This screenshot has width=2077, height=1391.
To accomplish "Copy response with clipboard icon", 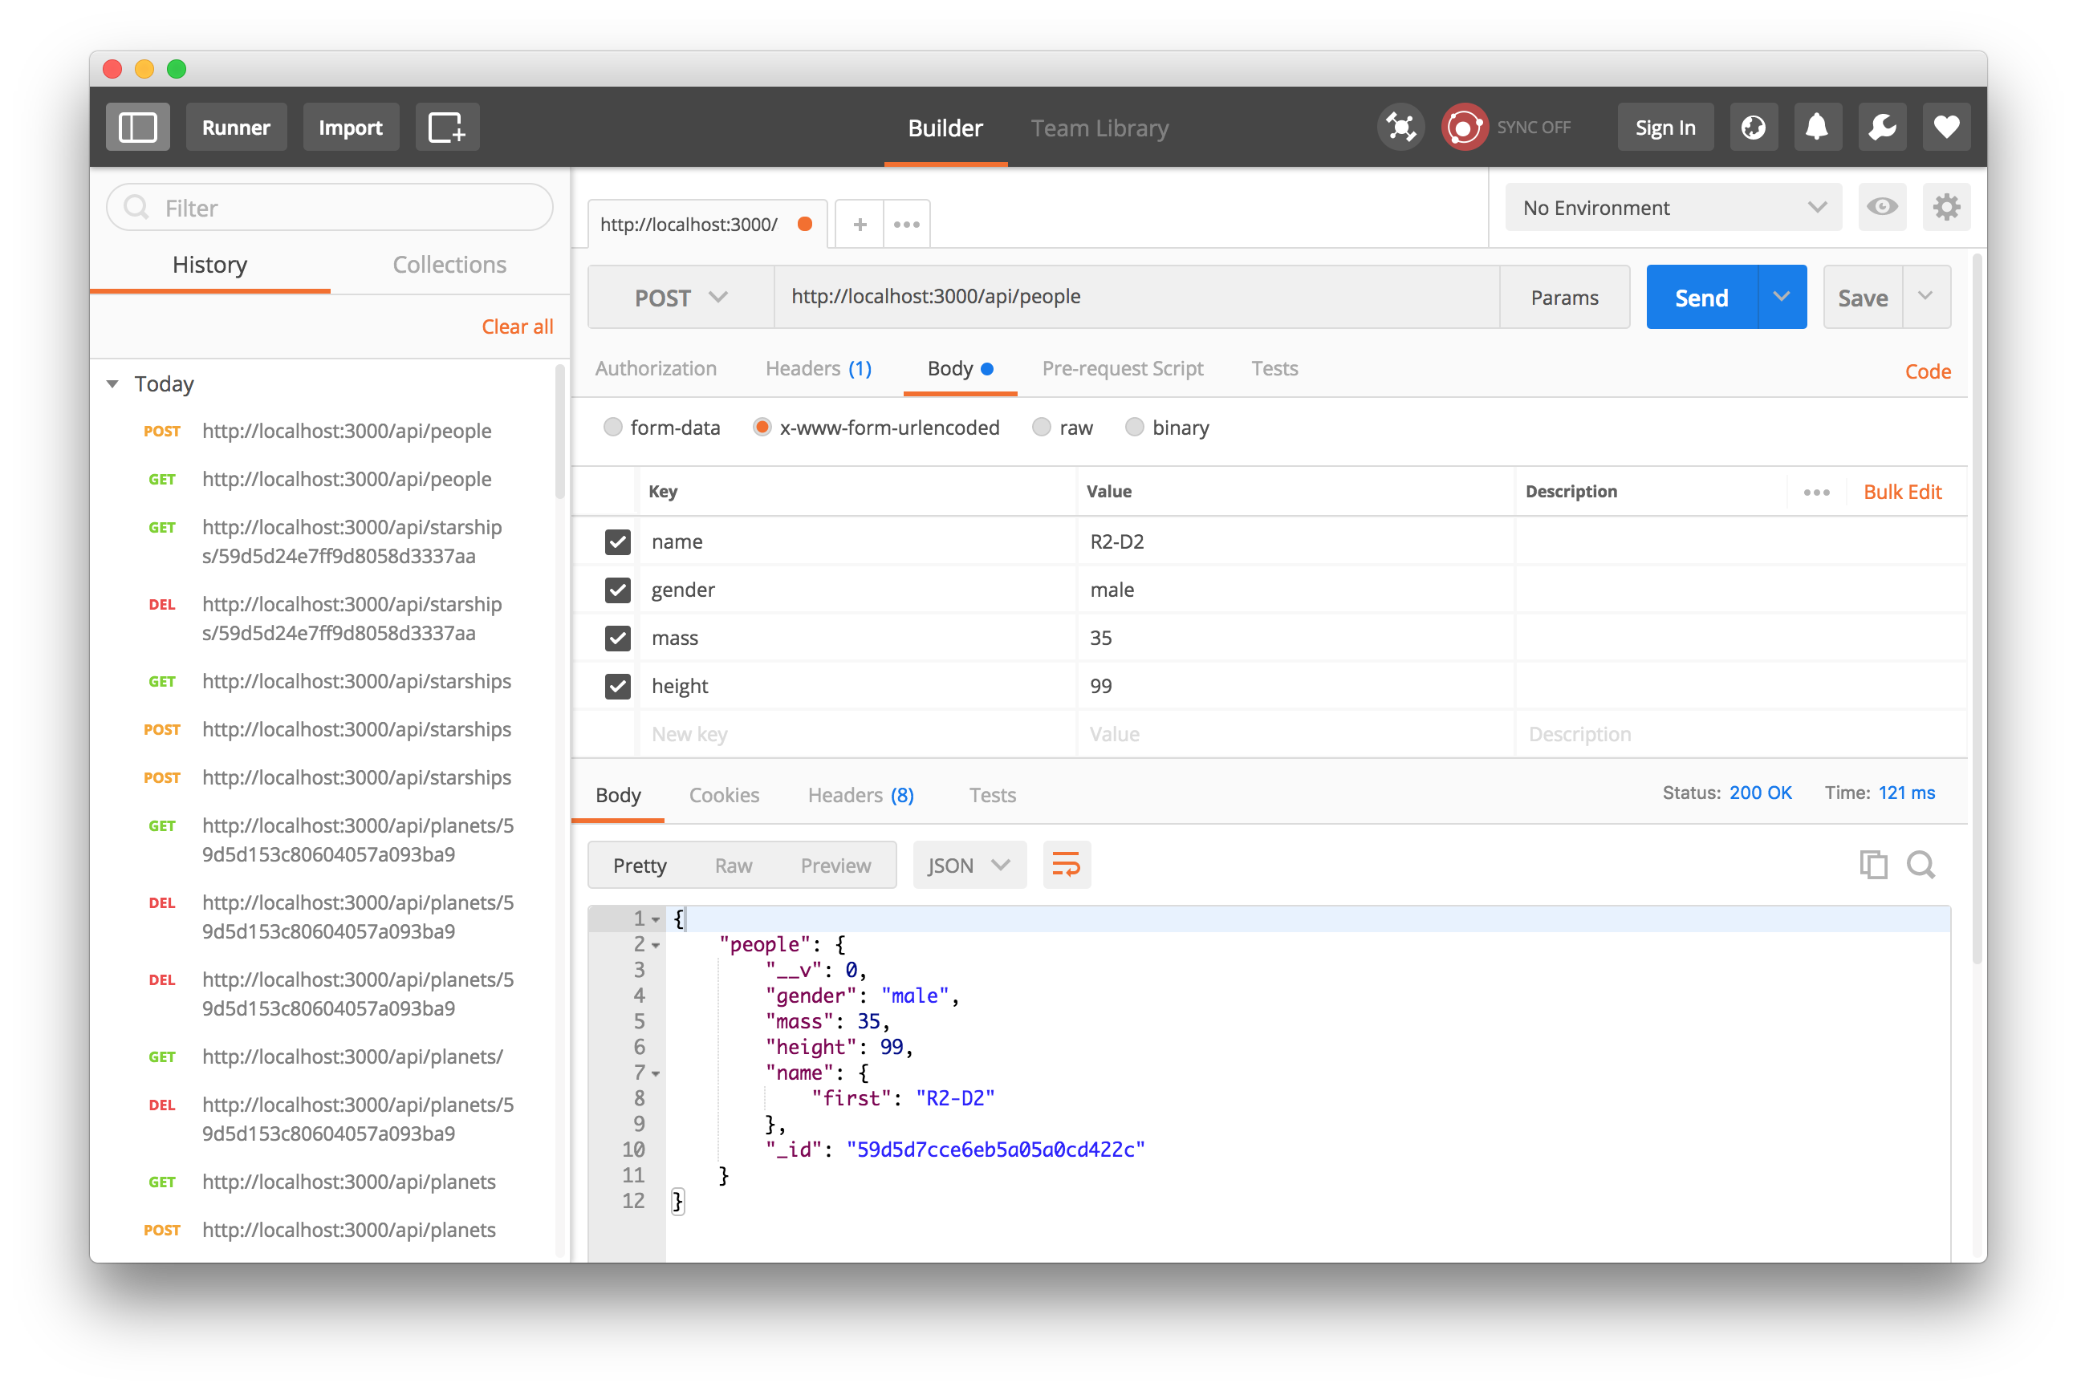I will click(1873, 864).
